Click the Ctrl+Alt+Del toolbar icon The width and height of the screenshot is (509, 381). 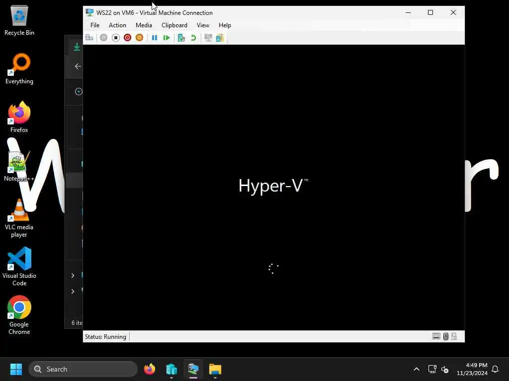click(89, 38)
